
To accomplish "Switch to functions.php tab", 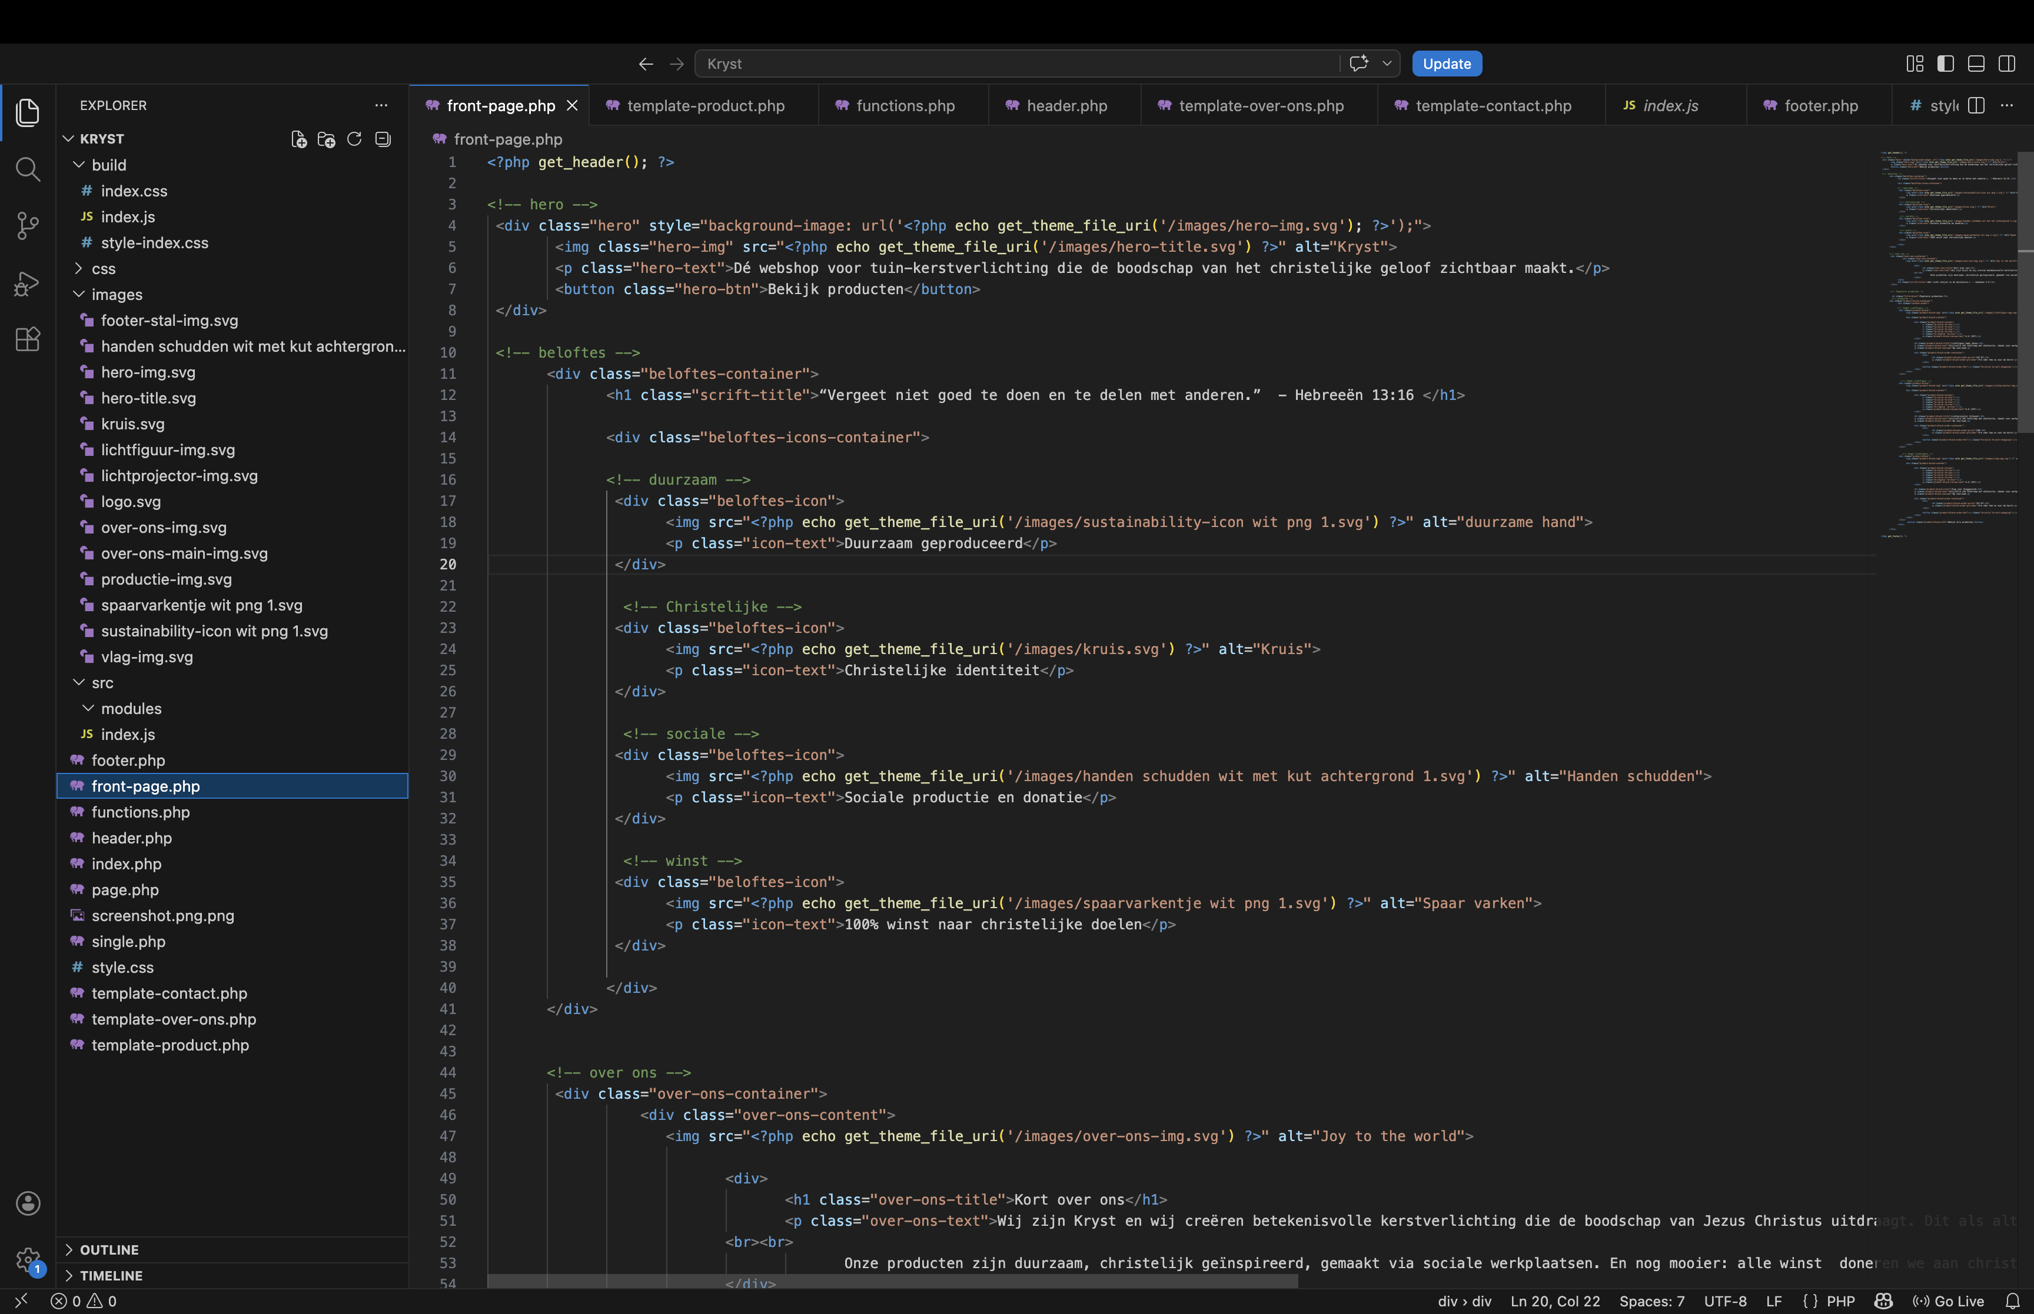I will tap(904, 106).
